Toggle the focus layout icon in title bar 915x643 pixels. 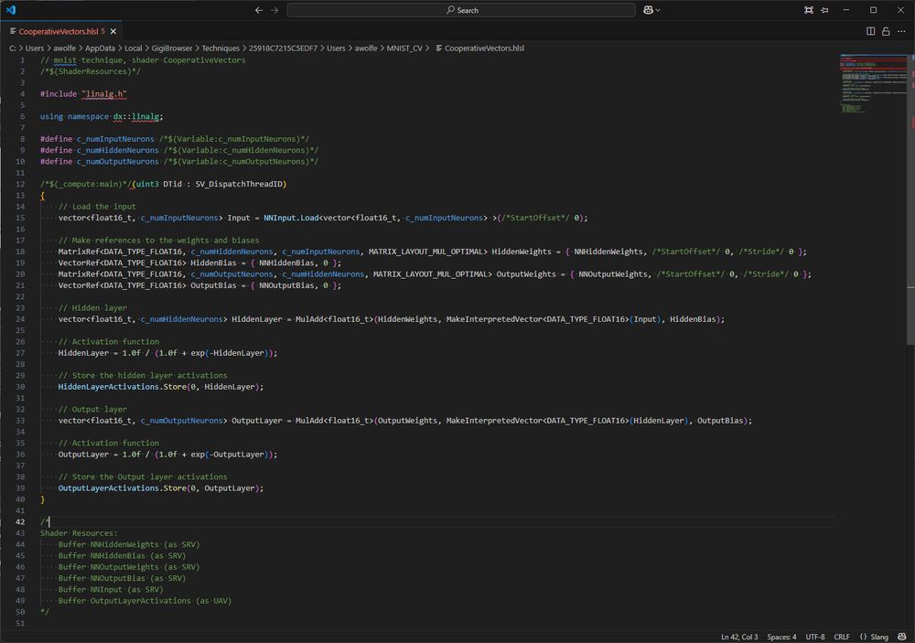coord(809,10)
